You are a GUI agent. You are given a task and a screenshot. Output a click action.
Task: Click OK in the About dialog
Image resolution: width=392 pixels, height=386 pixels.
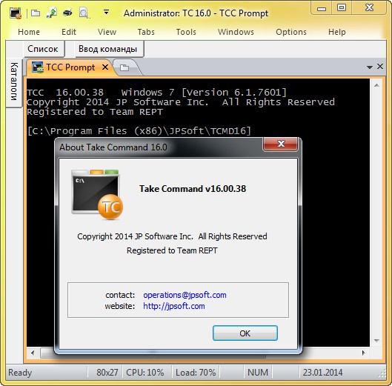click(x=245, y=333)
